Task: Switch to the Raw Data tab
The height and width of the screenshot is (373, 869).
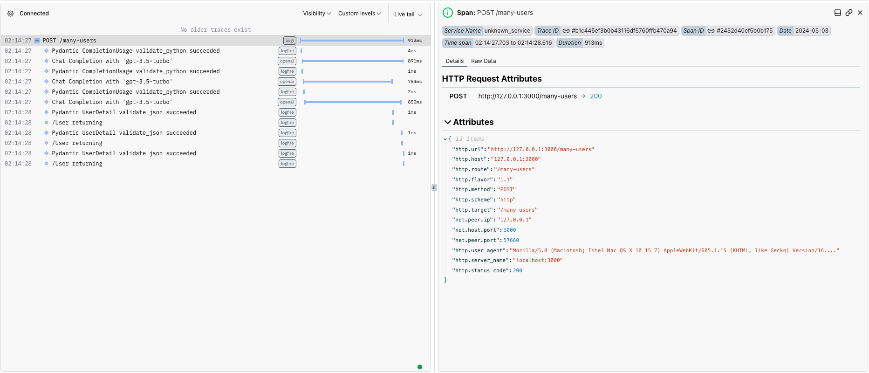Action: point(483,61)
